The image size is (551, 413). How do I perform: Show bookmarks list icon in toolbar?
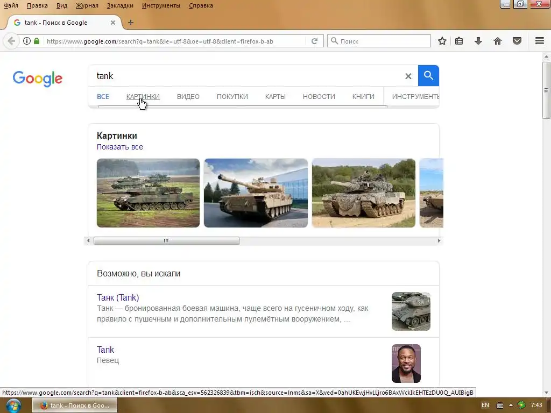click(459, 41)
